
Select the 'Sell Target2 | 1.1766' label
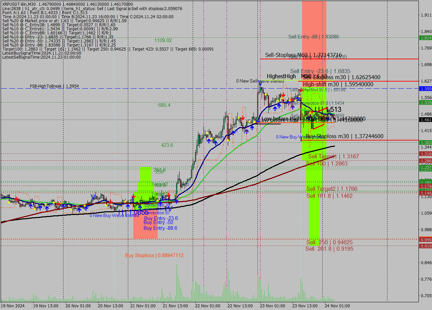coord(332,189)
